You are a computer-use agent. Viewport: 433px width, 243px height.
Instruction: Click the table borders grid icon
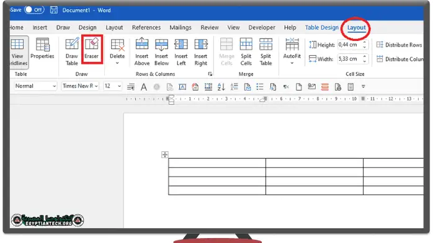point(208,87)
